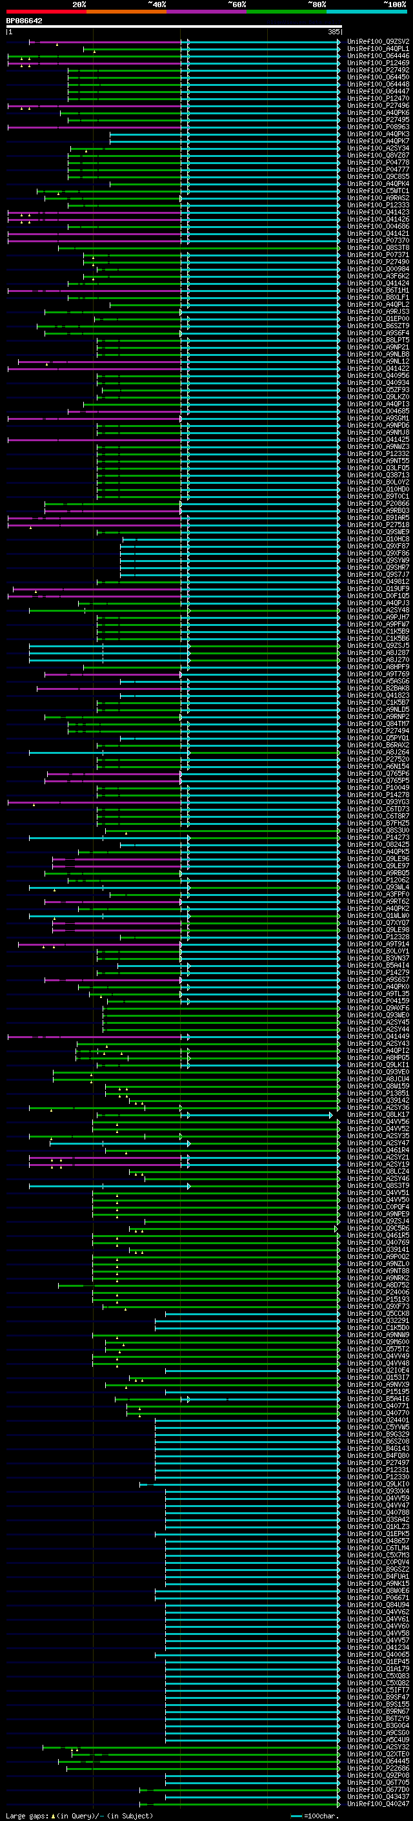Click the white query sequence bar
Image resolution: width=413 pixels, height=1821 pixels.
(174, 27)
